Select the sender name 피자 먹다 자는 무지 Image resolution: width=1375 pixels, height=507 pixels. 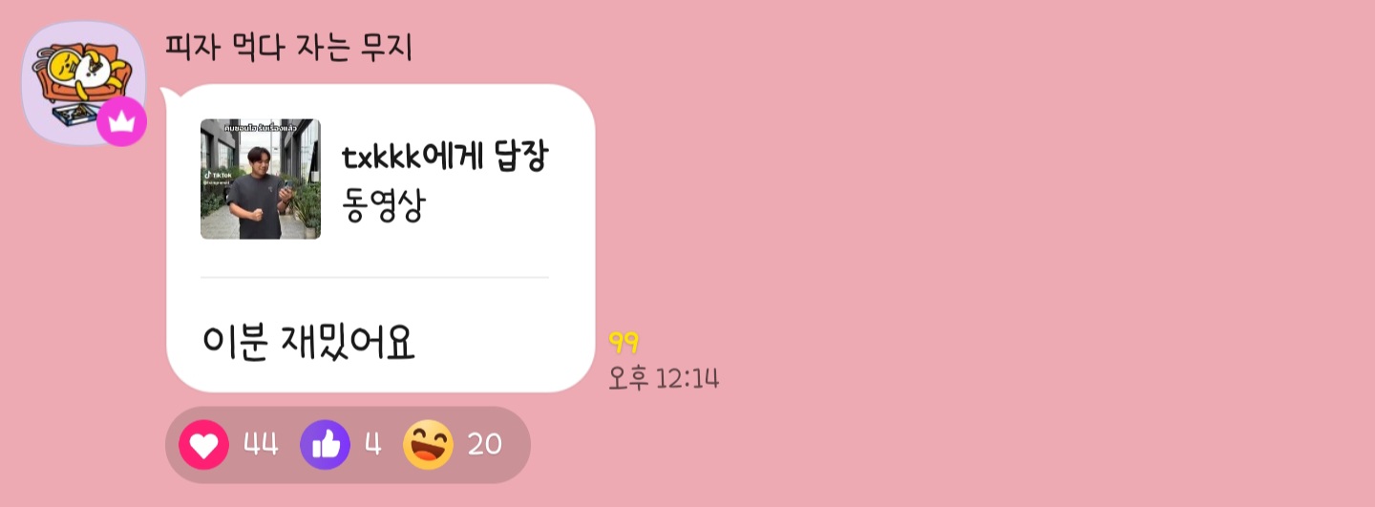coord(288,46)
